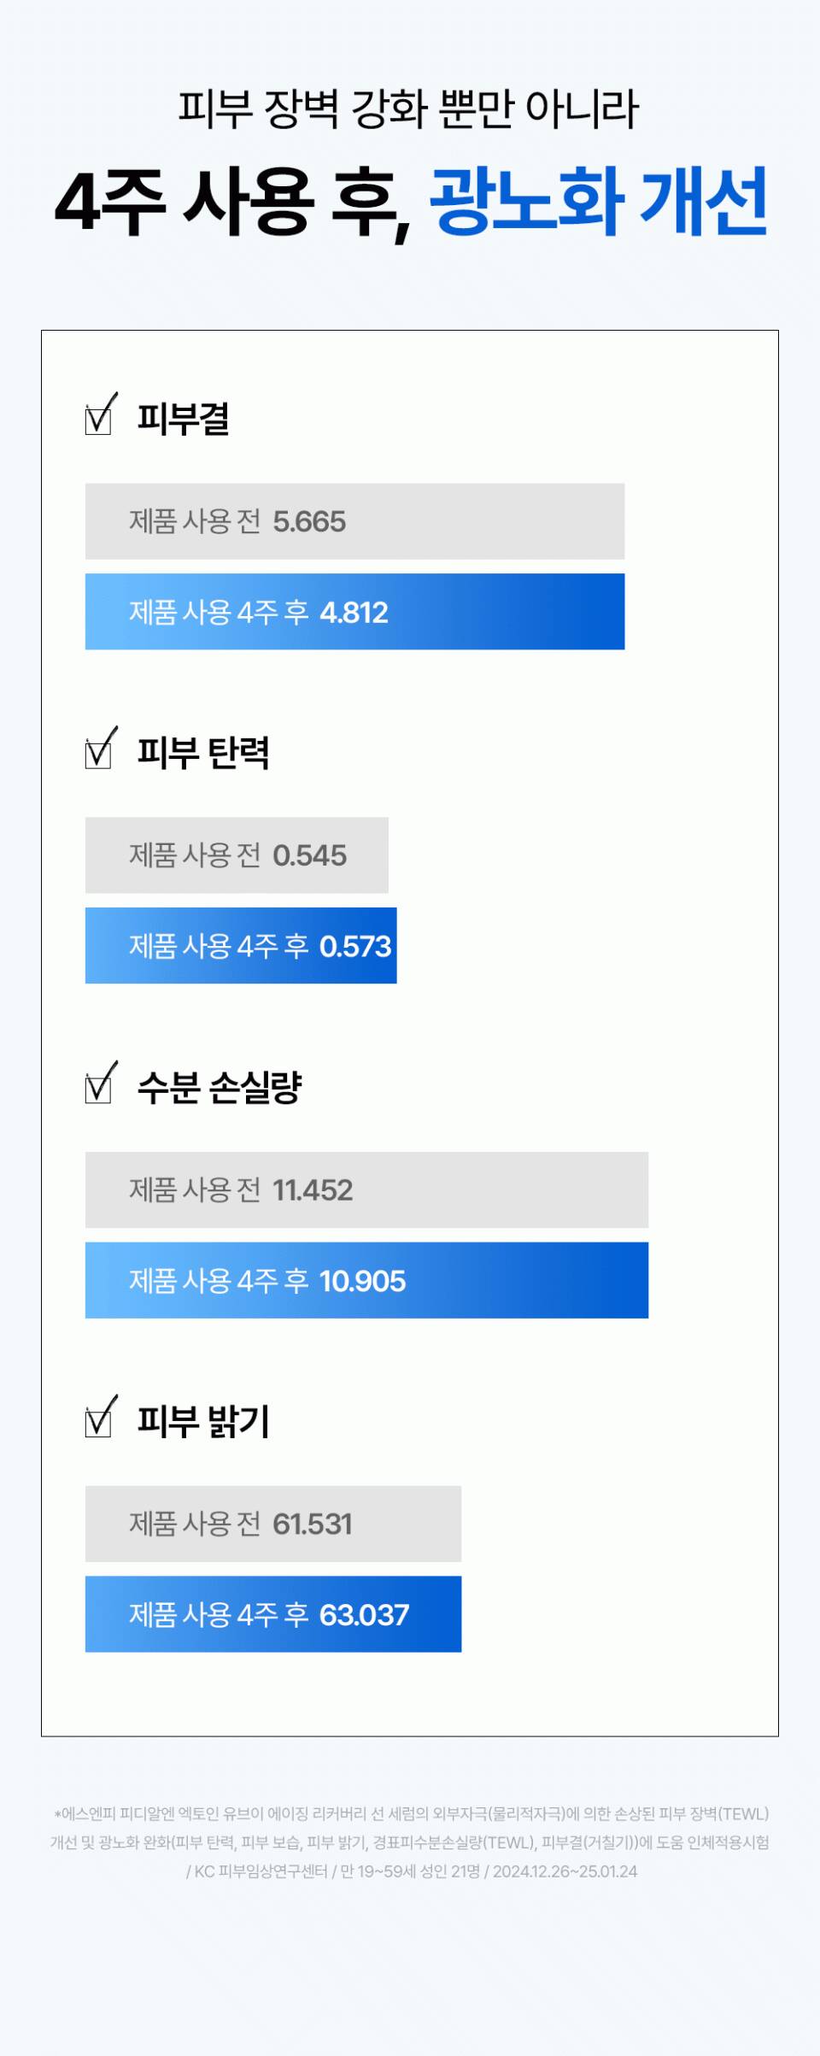The image size is (820, 2056).
Task: Click the 피부 탄력 section heading
Action: coord(203,753)
